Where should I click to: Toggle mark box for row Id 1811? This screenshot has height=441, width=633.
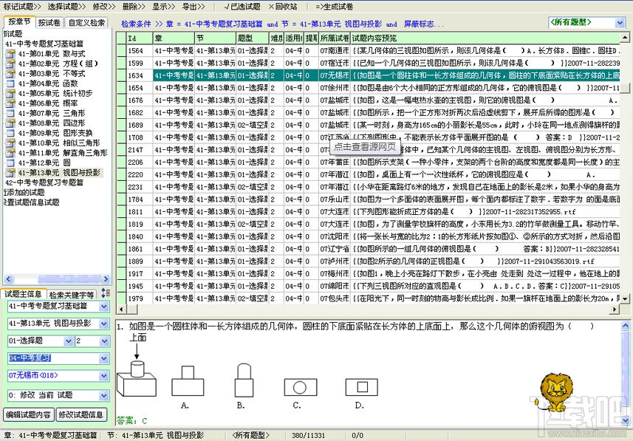click(122, 212)
